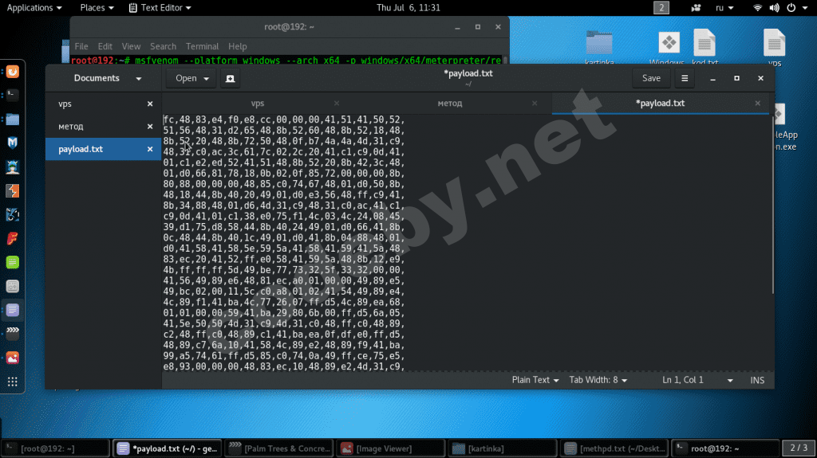Select the Windows file on desktop
The image size is (817, 458).
click(x=668, y=48)
